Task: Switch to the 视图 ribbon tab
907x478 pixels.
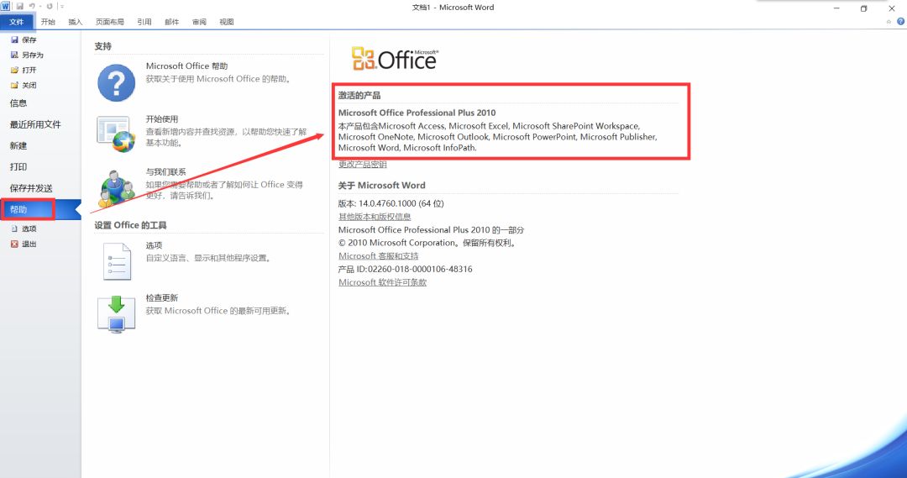Action: pyautogui.click(x=226, y=22)
